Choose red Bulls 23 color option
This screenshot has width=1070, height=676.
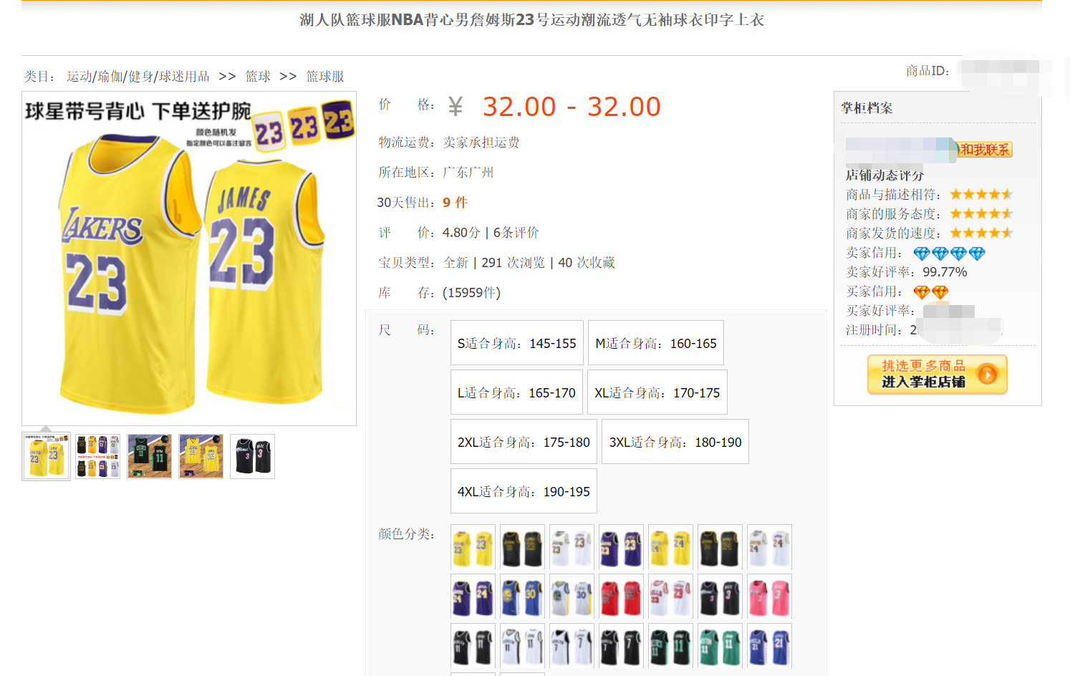tap(621, 597)
